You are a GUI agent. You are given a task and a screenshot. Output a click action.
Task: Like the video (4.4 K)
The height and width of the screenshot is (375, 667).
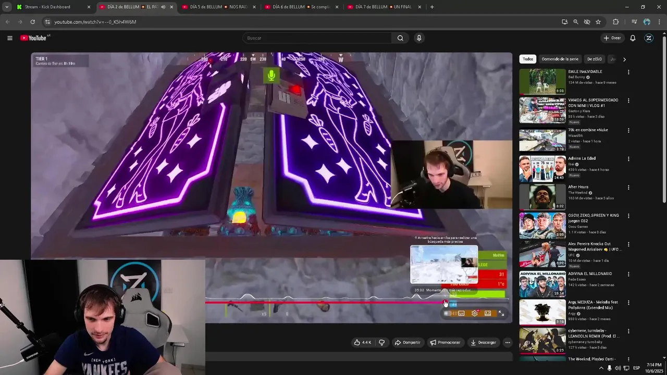363,342
